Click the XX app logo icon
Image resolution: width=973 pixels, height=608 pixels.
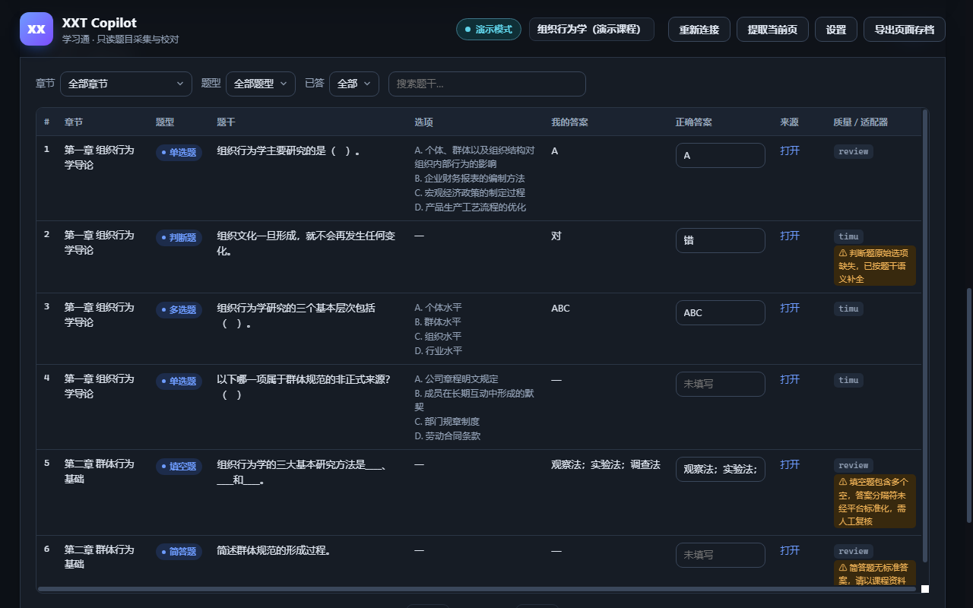(x=36, y=29)
